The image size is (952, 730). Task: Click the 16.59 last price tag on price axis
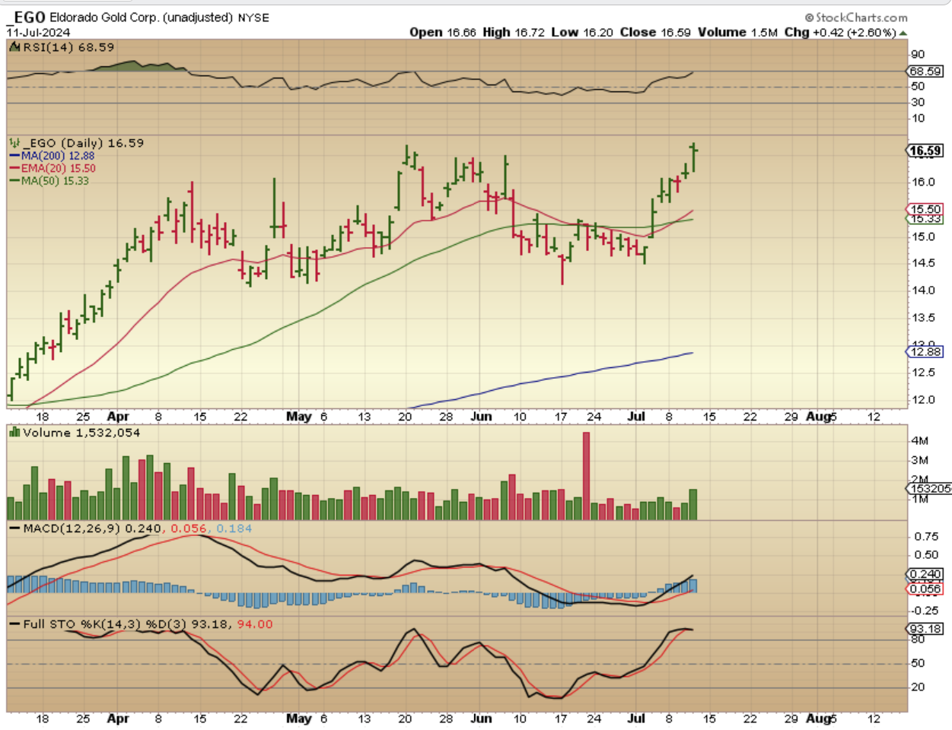click(925, 151)
